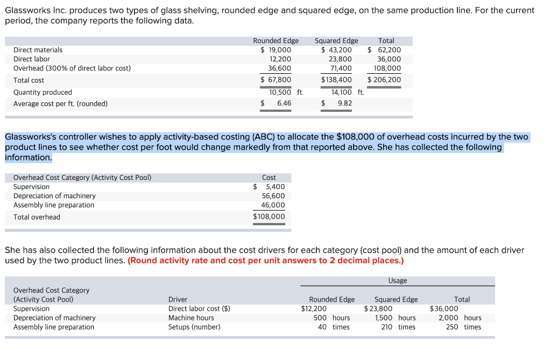Select the 'Total' header in first table
551x350 pixels.
tap(386, 41)
